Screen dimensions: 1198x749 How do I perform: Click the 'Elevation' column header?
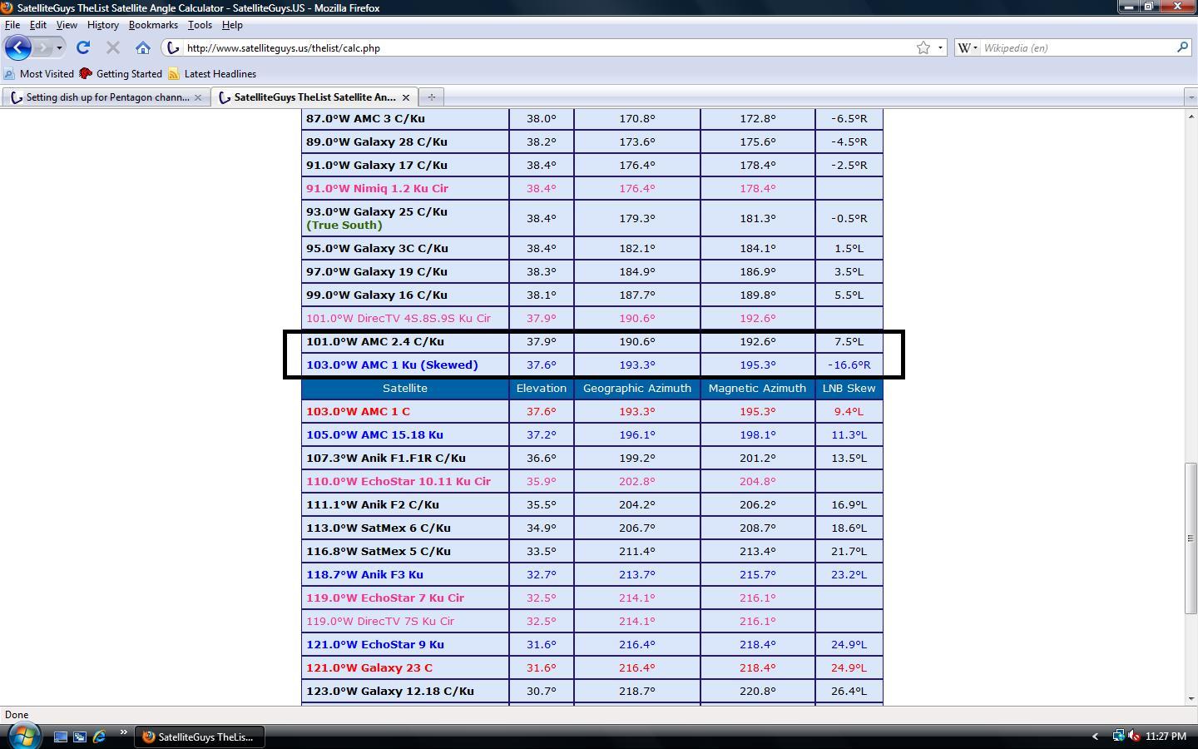[542, 388]
